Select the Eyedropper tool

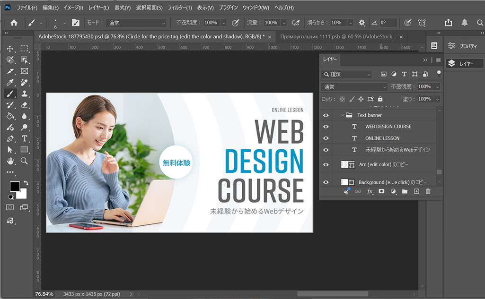point(10,83)
